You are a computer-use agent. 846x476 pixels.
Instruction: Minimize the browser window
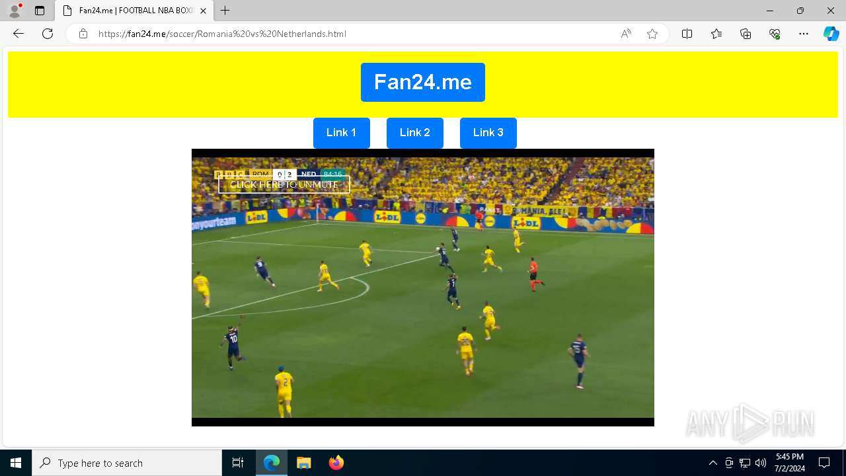point(769,11)
